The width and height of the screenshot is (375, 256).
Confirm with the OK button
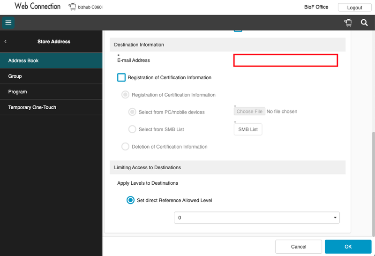(x=348, y=247)
